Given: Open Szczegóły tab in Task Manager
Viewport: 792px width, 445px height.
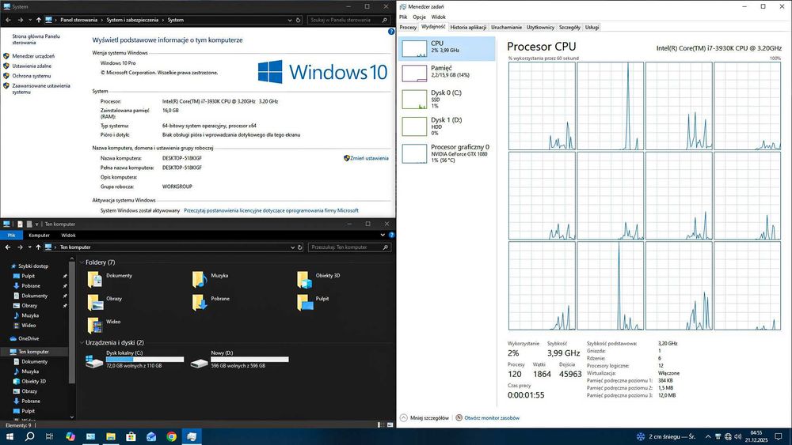Looking at the screenshot, I should point(569,27).
